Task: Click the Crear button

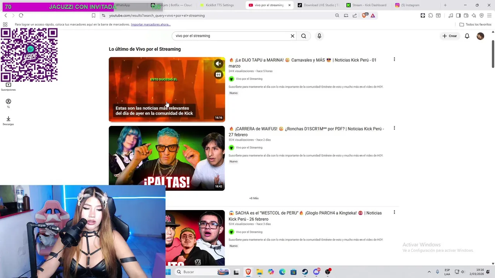Action: pos(450,36)
